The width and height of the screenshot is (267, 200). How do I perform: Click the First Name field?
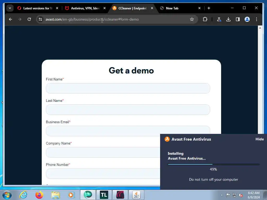128,88
